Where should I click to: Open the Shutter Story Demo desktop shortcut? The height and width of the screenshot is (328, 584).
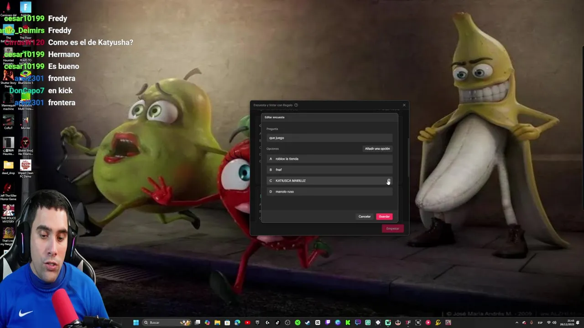(8, 78)
